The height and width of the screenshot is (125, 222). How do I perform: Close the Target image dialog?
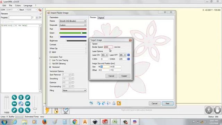tap(130, 40)
